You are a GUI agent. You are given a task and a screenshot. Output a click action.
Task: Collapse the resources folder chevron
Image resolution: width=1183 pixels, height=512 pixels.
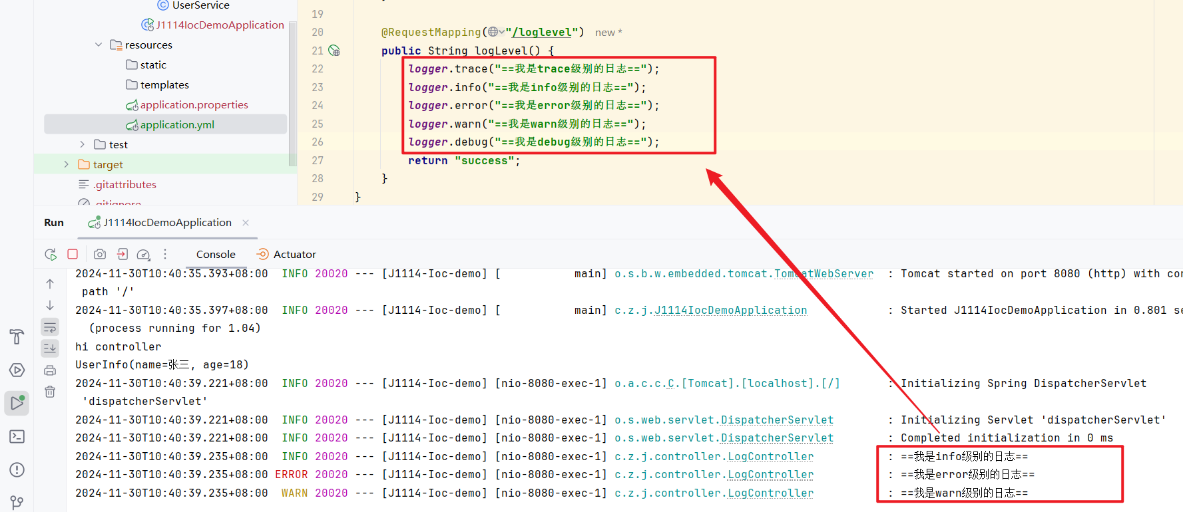coord(99,45)
